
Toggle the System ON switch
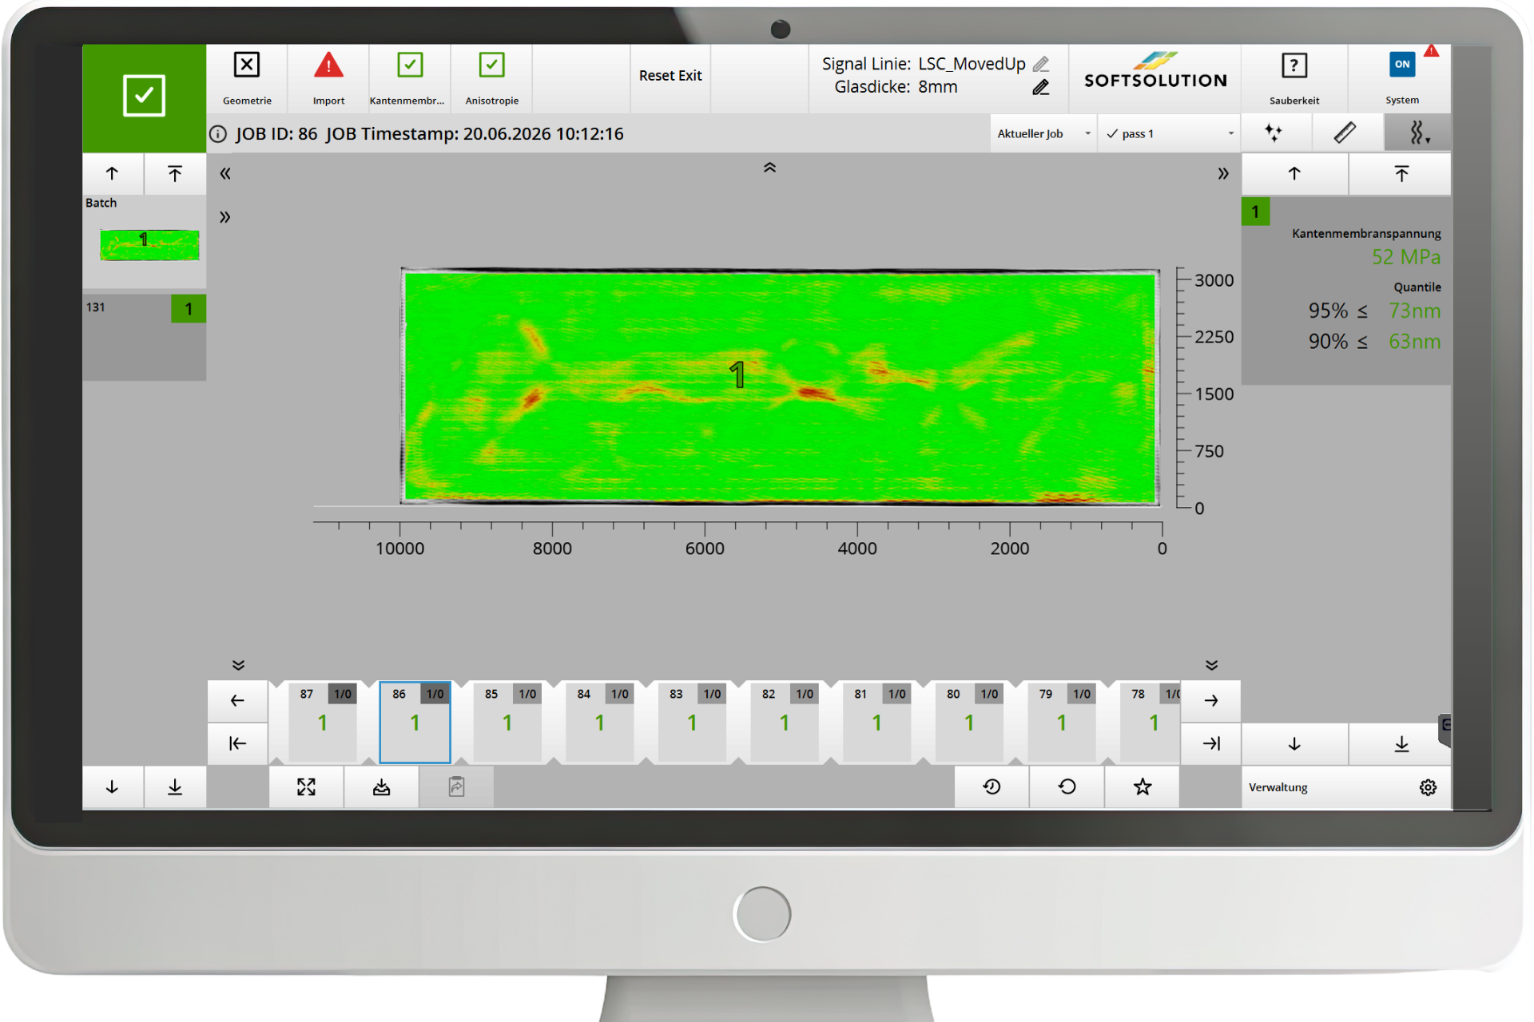pyautogui.click(x=1402, y=65)
